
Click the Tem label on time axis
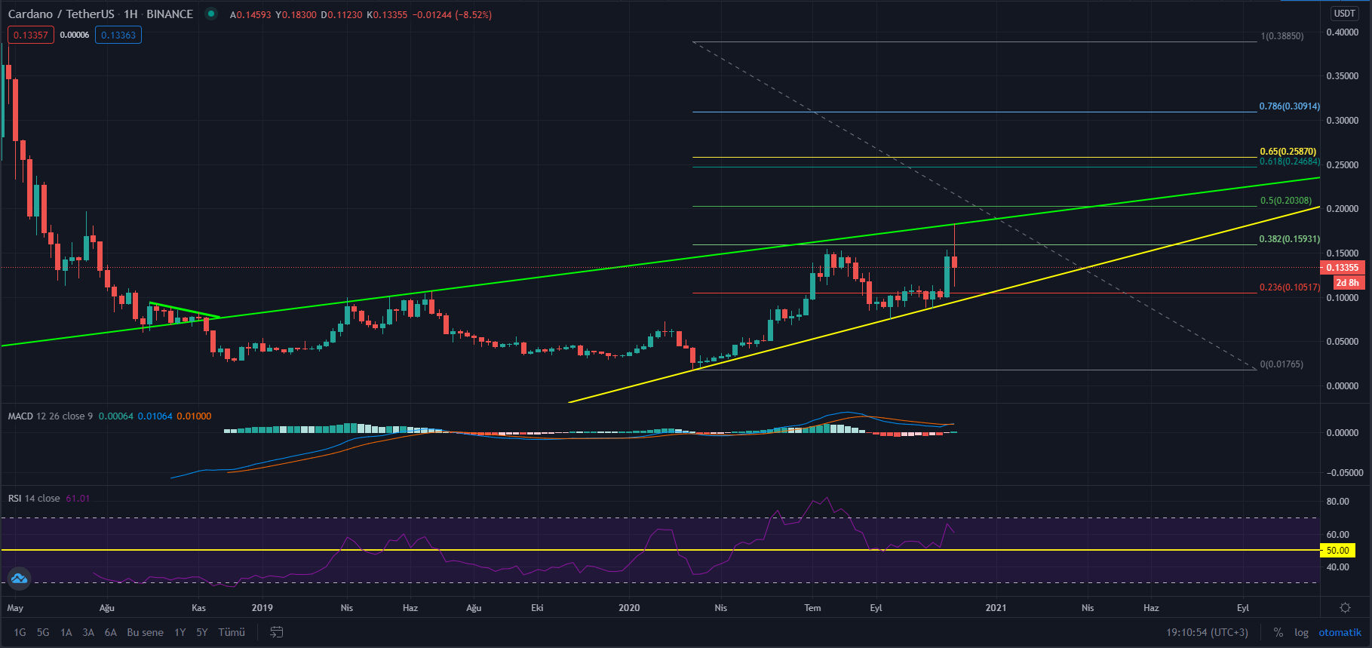point(812,608)
